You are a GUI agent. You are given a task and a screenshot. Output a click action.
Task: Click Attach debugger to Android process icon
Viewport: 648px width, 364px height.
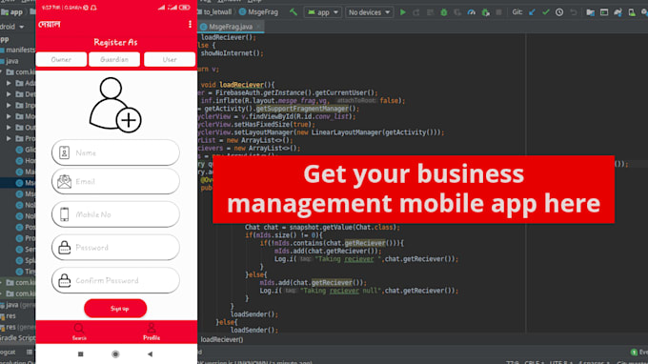click(x=485, y=12)
